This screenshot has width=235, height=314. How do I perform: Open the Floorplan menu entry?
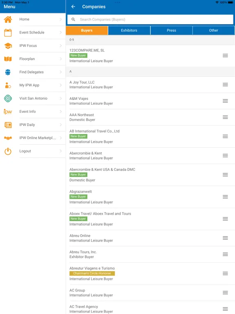[33, 59]
